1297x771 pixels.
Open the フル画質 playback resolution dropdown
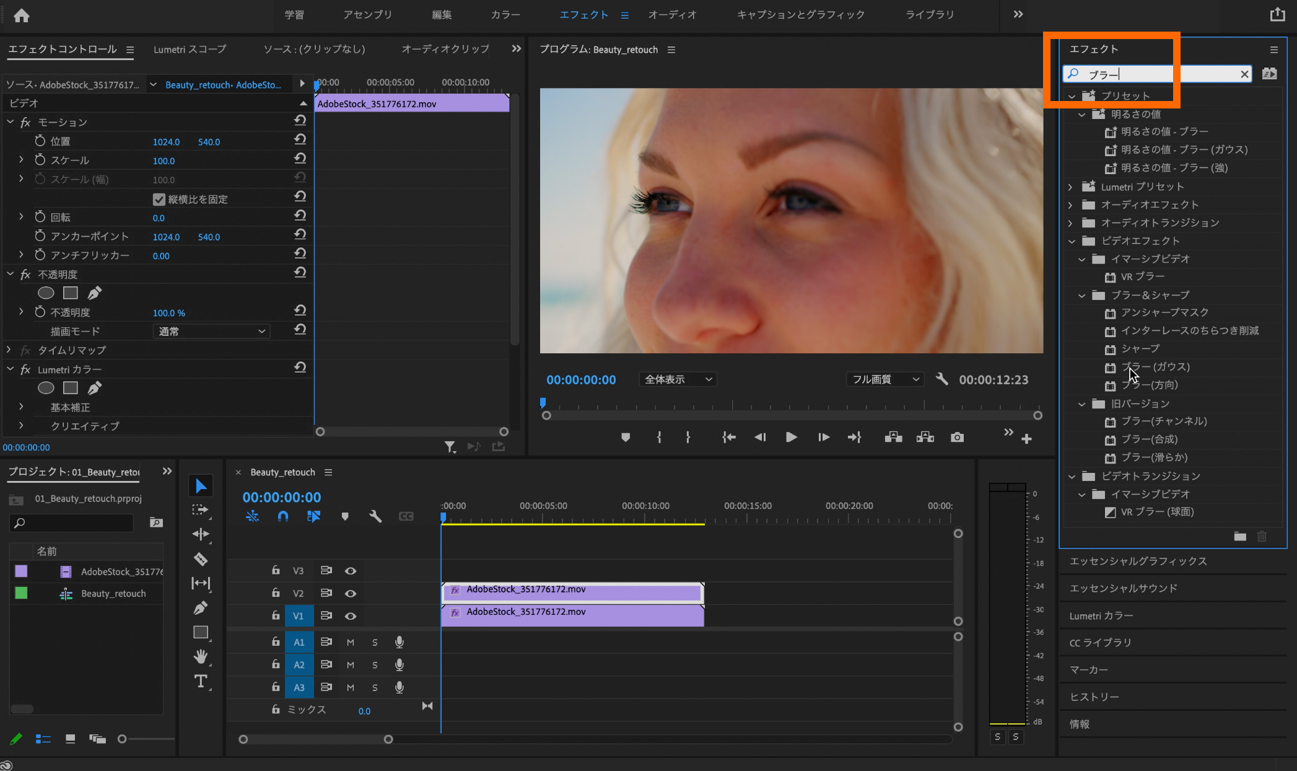point(885,379)
